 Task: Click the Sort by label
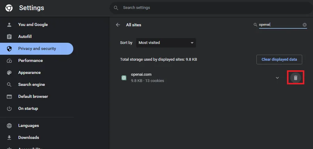click(x=126, y=43)
